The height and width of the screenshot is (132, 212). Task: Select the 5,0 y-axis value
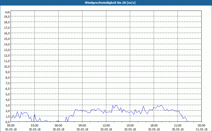8,94
